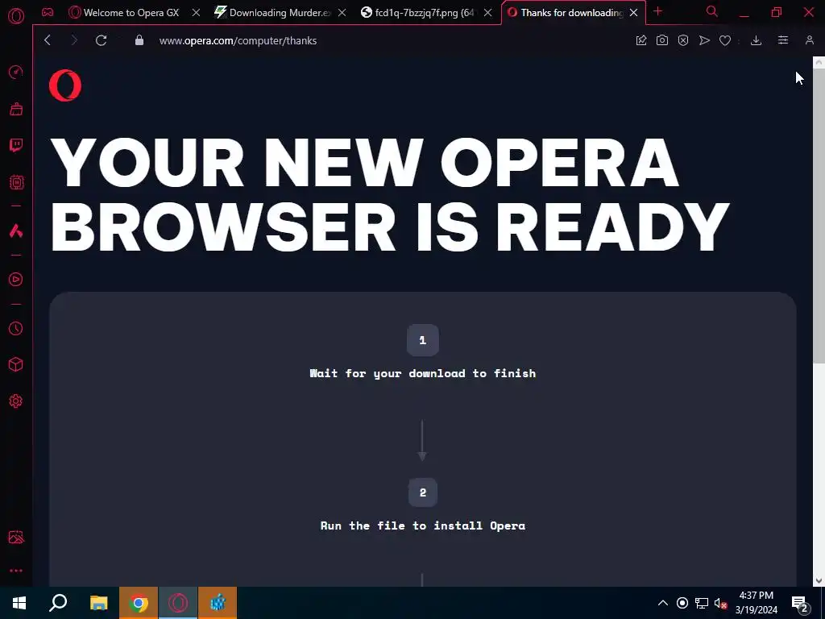The width and height of the screenshot is (825, 619).
Task: Open the network tray icon
Action: 702,603
